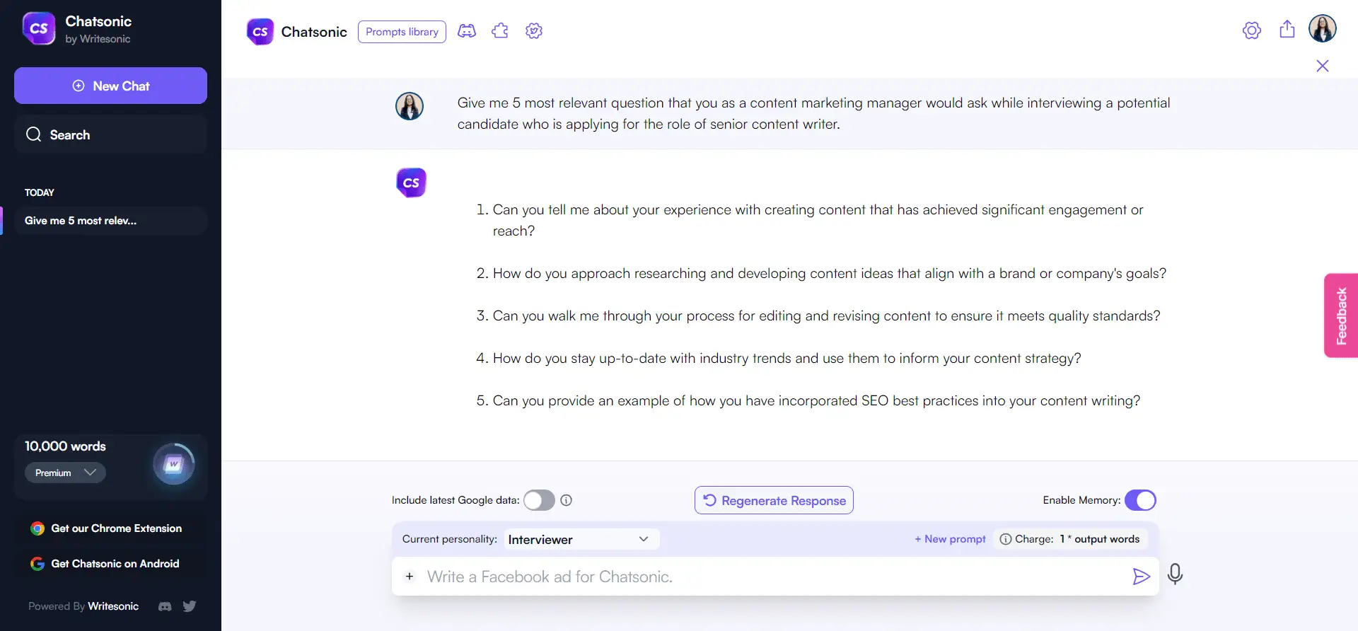1358x631 pixels.
Task: Click the Chrome icon in the sidebar
Action: point(37,528)
